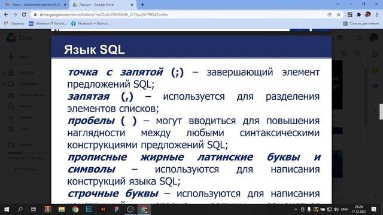
Task: Open Ukrainian IT School bookmark
Action: click(x=48, y=23)
